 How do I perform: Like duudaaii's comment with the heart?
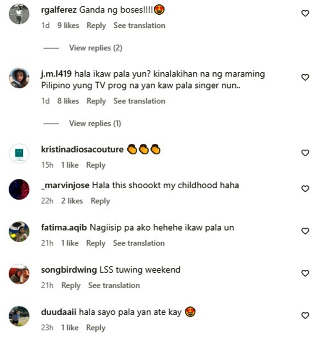tap(305, 316)
